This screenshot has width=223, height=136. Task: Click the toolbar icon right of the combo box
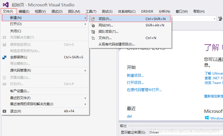point(220,19)
